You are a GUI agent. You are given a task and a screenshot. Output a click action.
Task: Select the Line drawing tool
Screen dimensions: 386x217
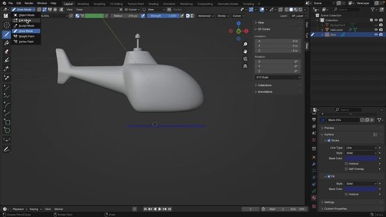coord(7,87)
